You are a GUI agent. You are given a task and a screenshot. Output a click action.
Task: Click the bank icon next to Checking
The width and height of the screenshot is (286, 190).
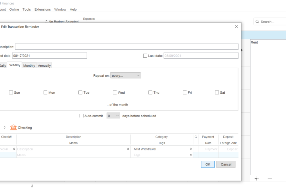(x=14, y=128)
